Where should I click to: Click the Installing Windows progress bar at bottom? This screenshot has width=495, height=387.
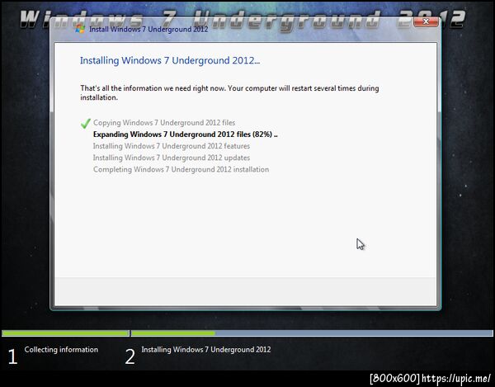click(312, 333)
